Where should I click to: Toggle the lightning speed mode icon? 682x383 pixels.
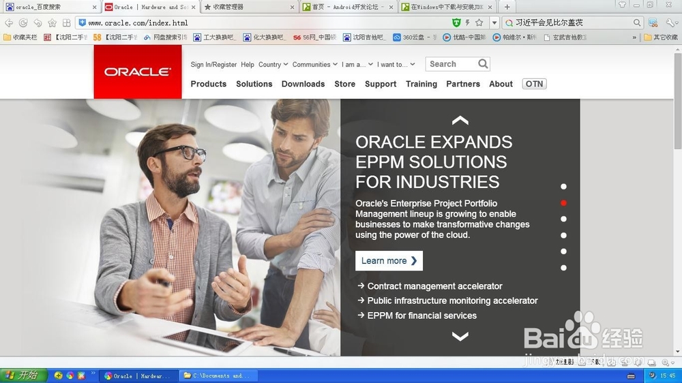click(468, 22)
